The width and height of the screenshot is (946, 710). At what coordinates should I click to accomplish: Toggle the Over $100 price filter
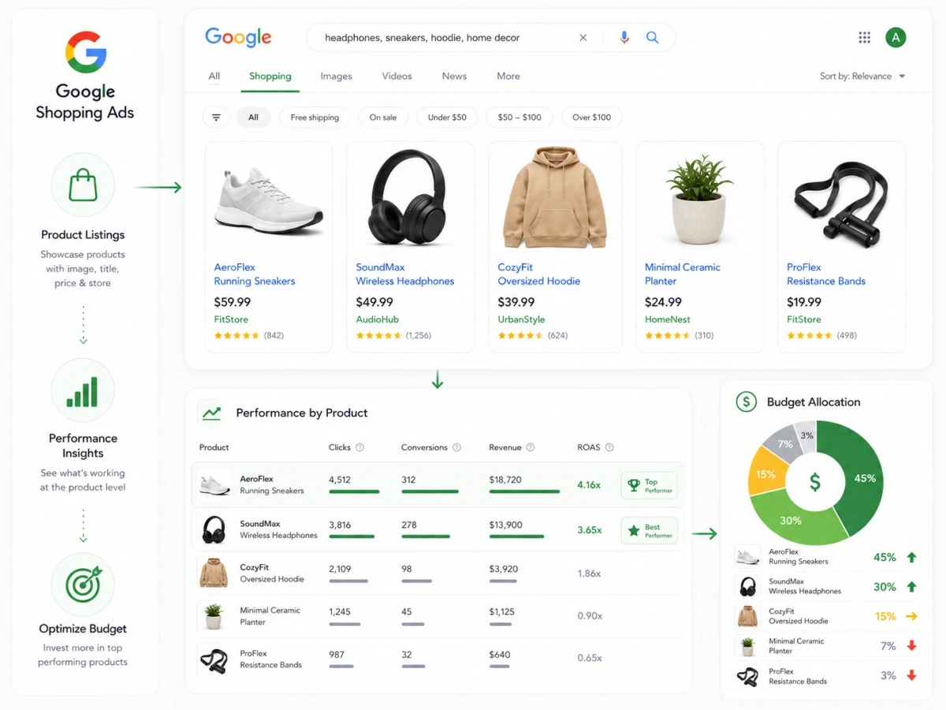point(591,118)
